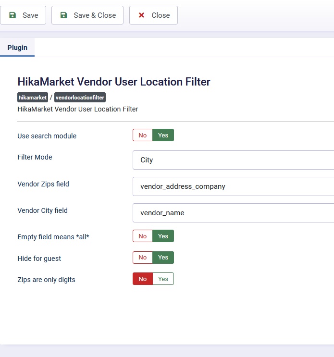Click the hikamarket folder badge
The width and height of the screenshot is (334, 357).
(x=33, y=98)
